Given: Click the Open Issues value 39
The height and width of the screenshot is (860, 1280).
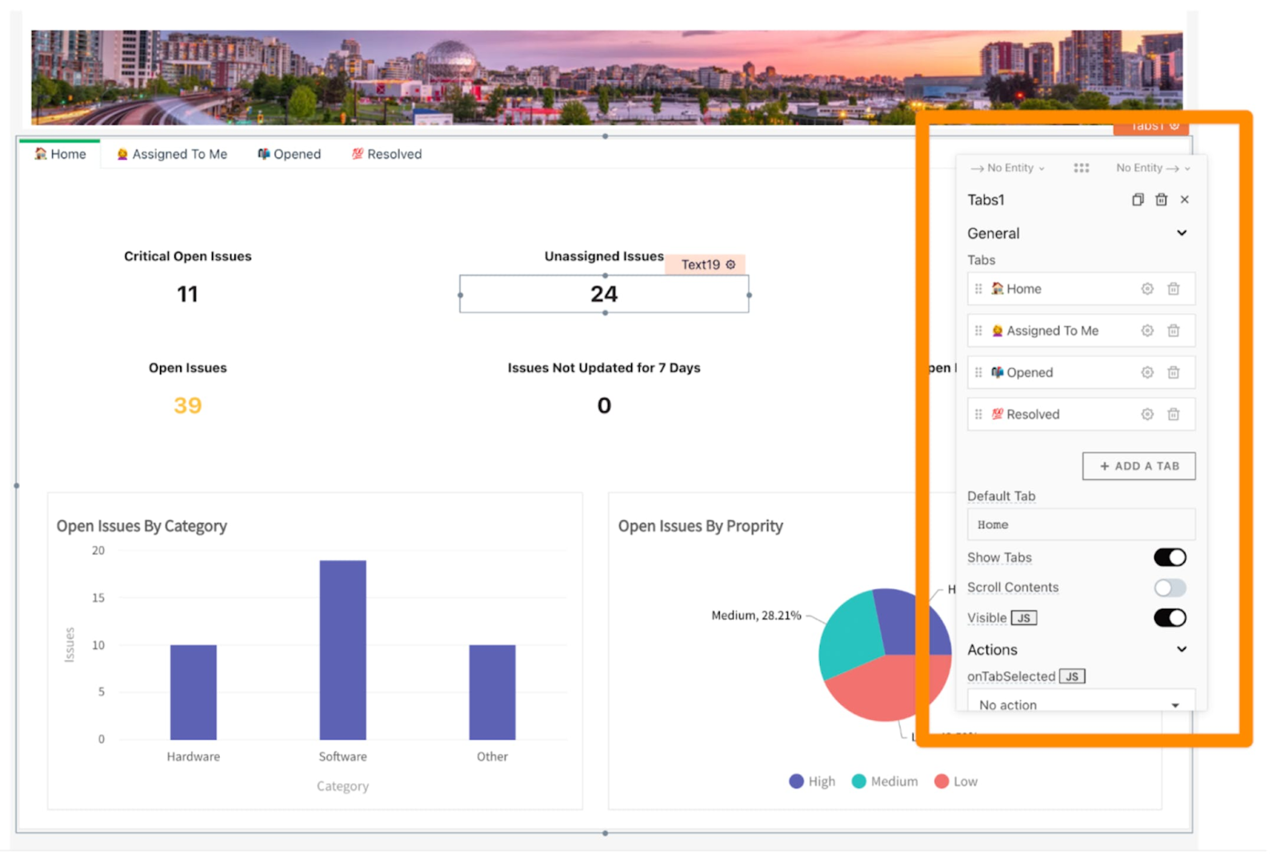Looking at the screenshot, I should pos(187,405).
